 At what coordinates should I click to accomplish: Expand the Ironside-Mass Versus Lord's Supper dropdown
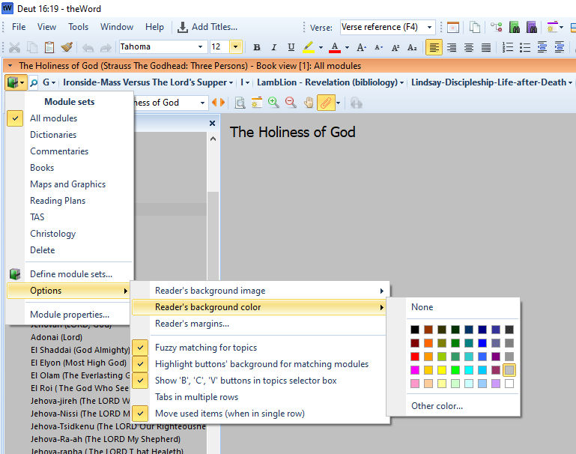point(231,82)
